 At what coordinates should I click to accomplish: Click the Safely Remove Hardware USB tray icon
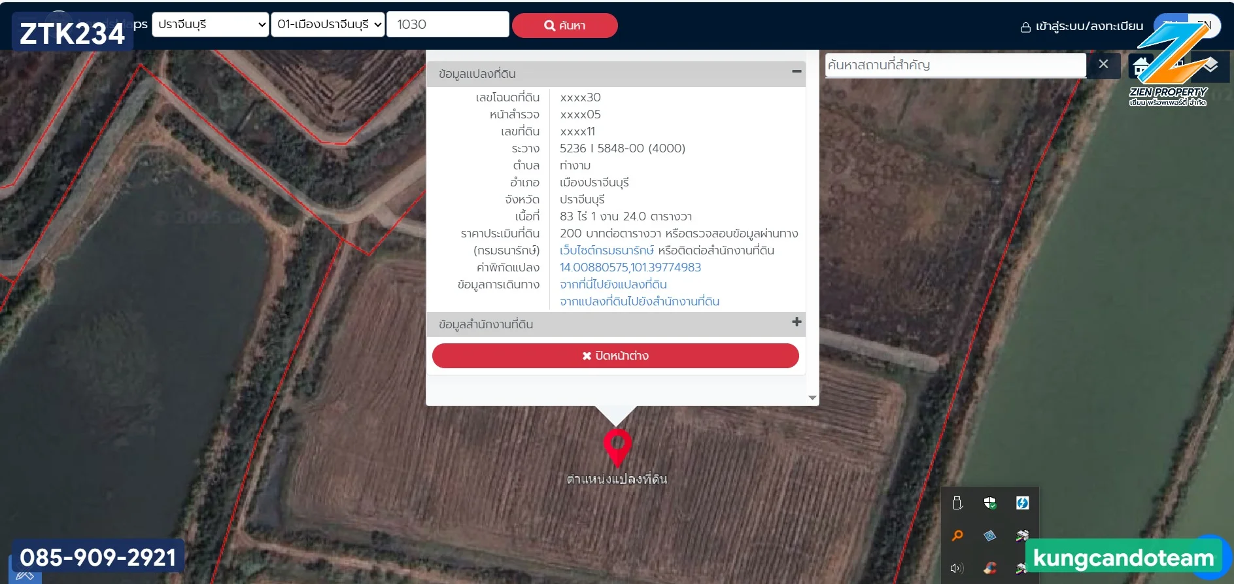click(957, 503)
